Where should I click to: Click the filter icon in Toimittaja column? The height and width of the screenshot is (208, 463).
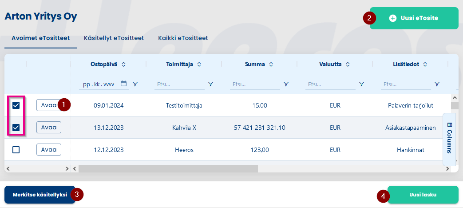[x=210, y=84]
